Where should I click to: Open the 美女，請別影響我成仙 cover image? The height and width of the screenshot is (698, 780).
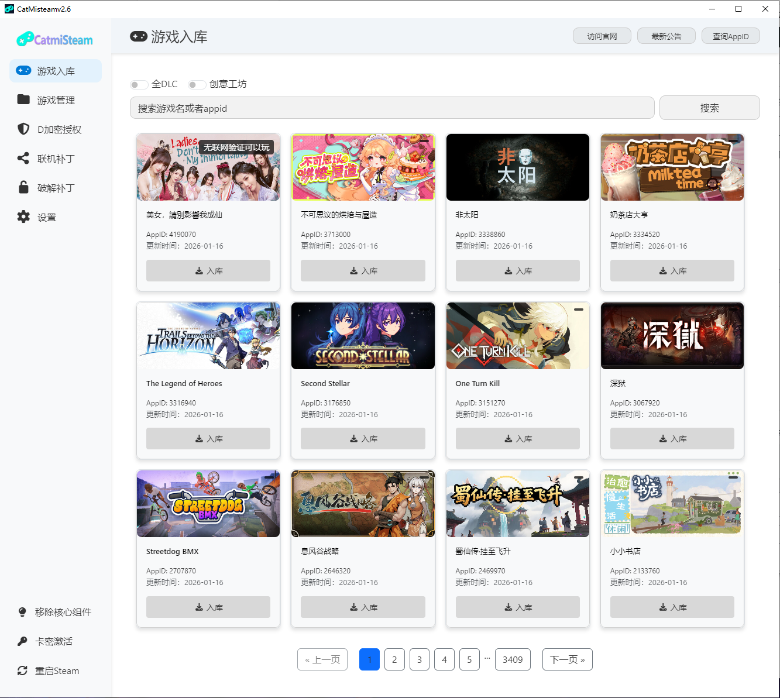(x=208, y=167)
